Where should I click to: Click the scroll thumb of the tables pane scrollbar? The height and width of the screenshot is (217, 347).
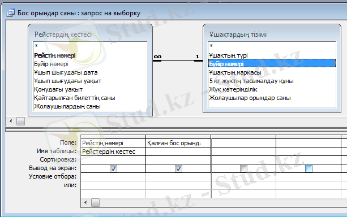click(20, 121)
